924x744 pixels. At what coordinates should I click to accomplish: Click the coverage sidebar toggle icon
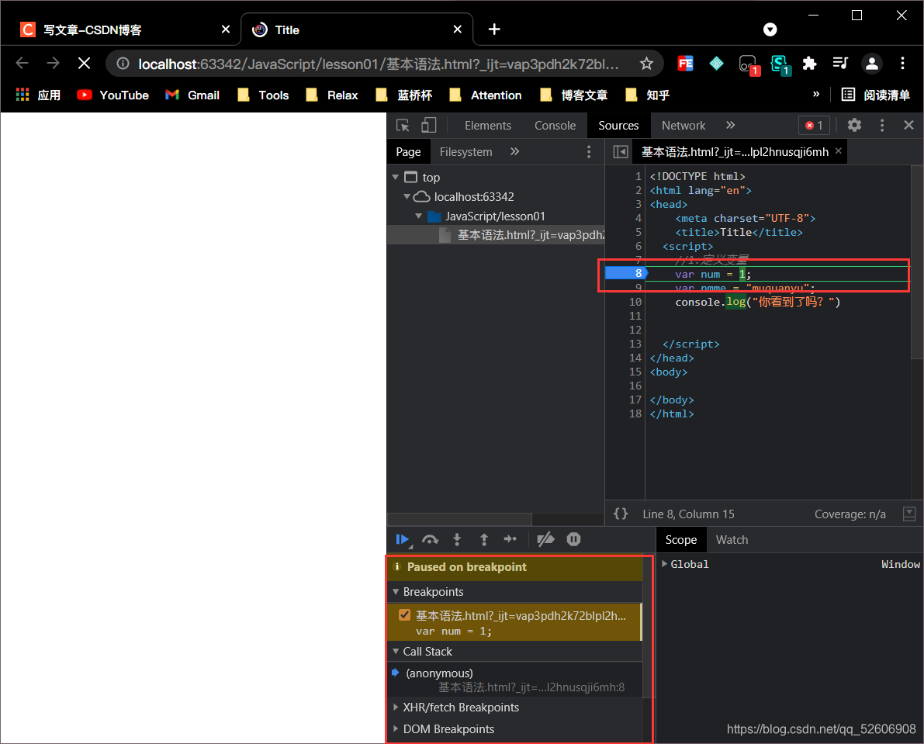click(x=909, y=514)
